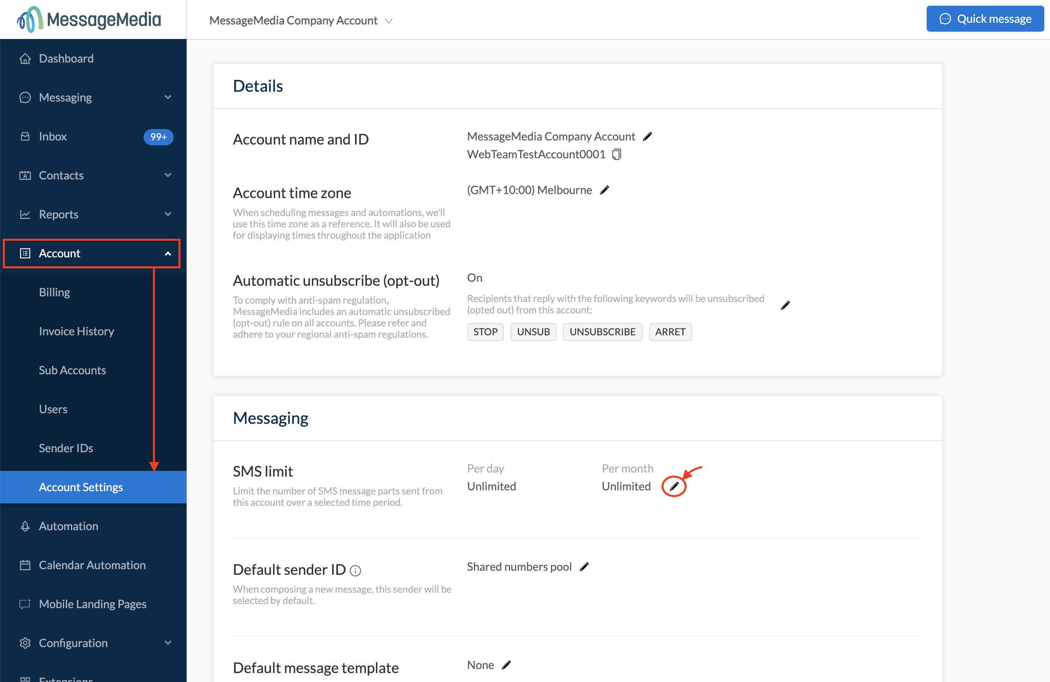The image size is (1050, 682).
Task: Edit the default sender ID
Action: 584,567
